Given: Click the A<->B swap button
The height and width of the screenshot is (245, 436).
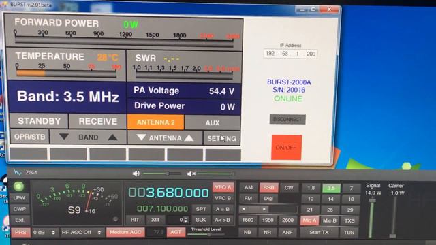Looking at the screenshot, I should pos(222,220).
